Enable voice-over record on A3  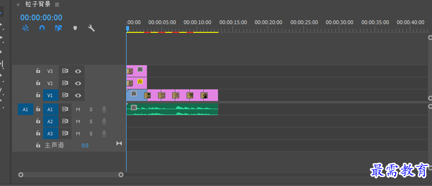pyautogui.click(x=104, y=134)
